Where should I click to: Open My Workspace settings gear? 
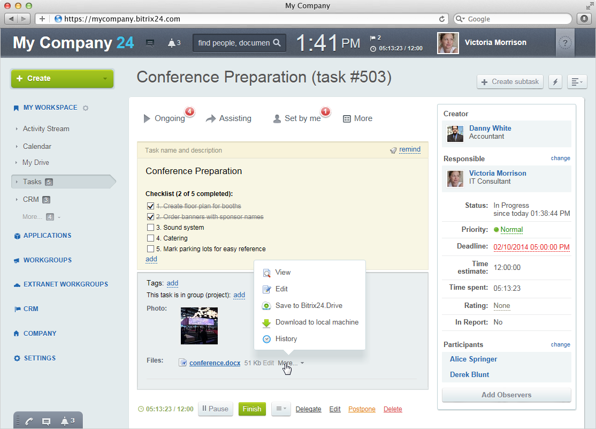click(86, 108)
